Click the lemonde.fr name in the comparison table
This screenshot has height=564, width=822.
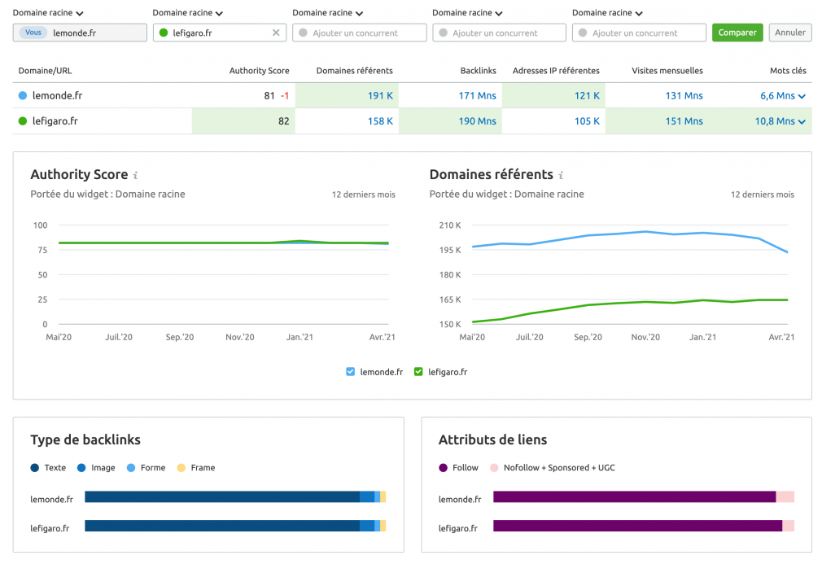pyautogui.click(x=57, y=95)
